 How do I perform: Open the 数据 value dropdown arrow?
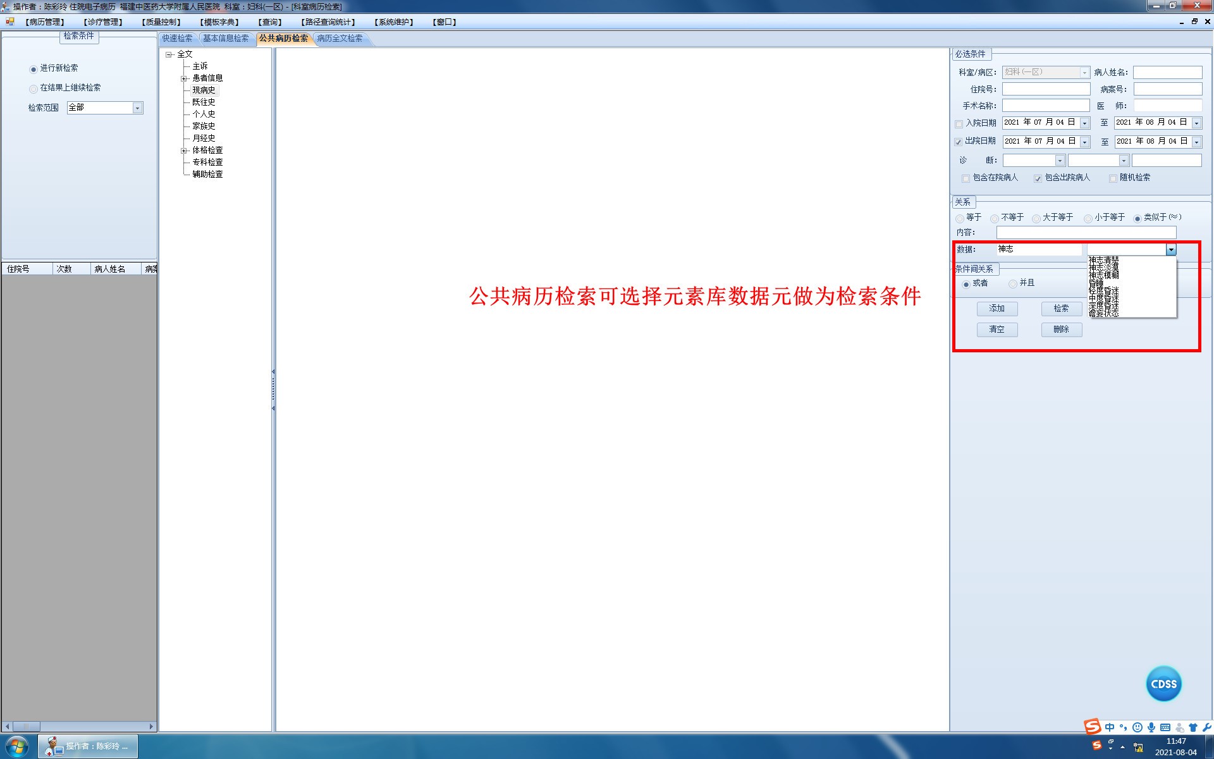[x=1171, y=250]
